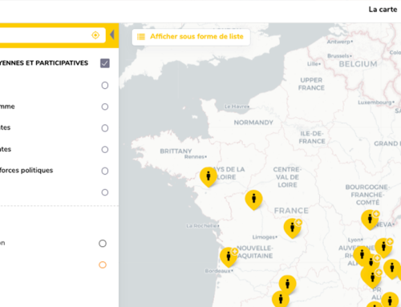
Task: Click the map marker near Pays de la Loire
Action: (x=209, y=176)
